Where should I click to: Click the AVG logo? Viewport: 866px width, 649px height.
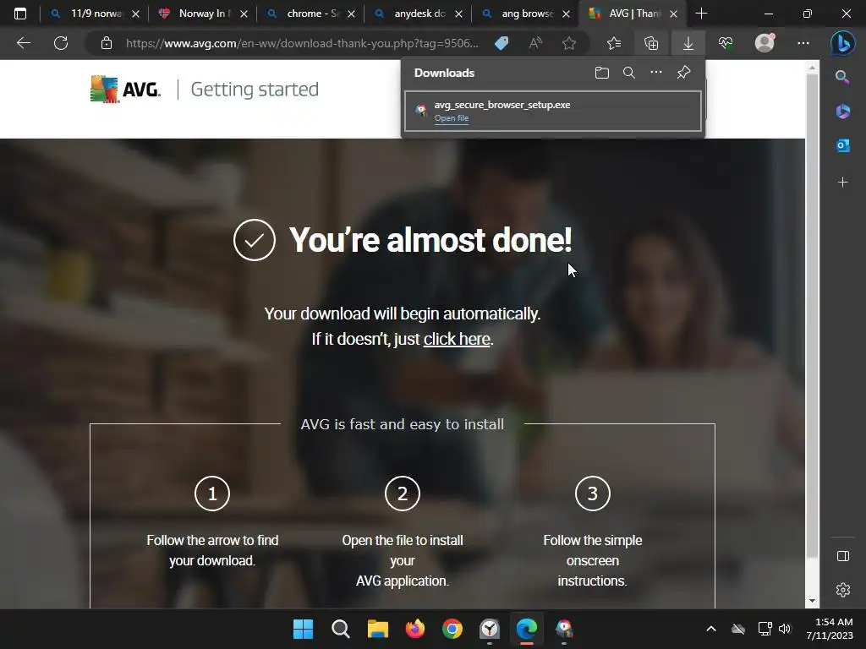(x=125, y=90)
